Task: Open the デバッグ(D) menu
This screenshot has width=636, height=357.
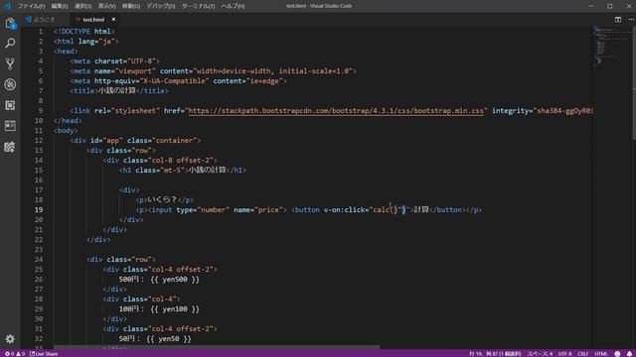Action: click(161, 6)
